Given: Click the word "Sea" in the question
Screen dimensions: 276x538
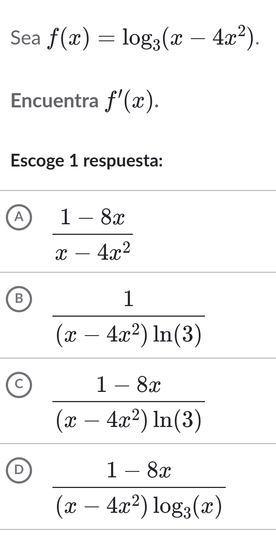Looking at the screenshot, I should click(25, 38).
